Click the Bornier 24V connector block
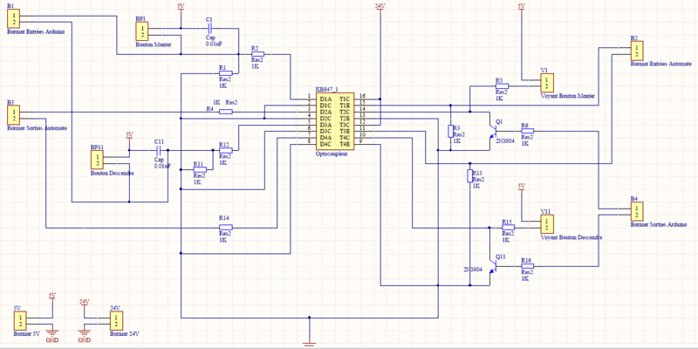This screenshot has width=698, height=349. point(116,319)
